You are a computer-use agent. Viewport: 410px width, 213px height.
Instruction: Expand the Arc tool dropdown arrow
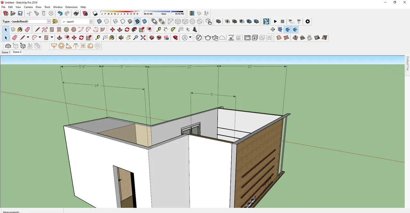40,37
